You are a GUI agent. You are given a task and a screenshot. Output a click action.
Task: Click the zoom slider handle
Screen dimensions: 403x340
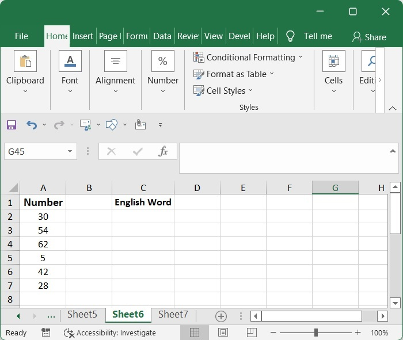coord(316,333)
